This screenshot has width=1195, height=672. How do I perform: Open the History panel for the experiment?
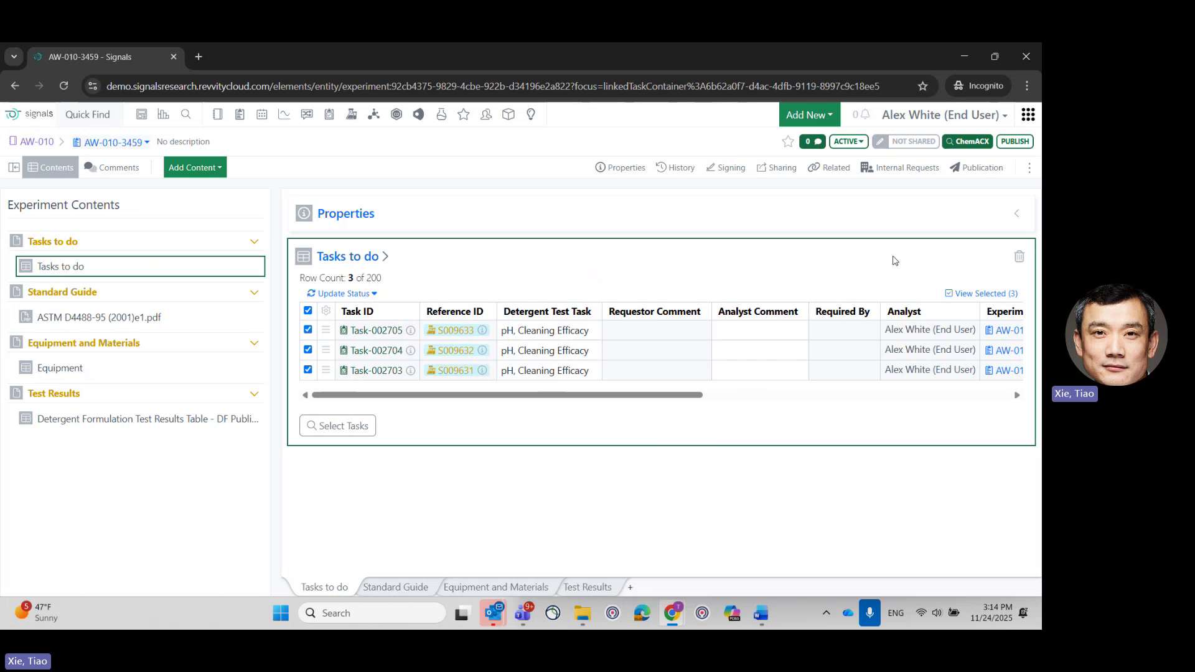tap(675, 167)
